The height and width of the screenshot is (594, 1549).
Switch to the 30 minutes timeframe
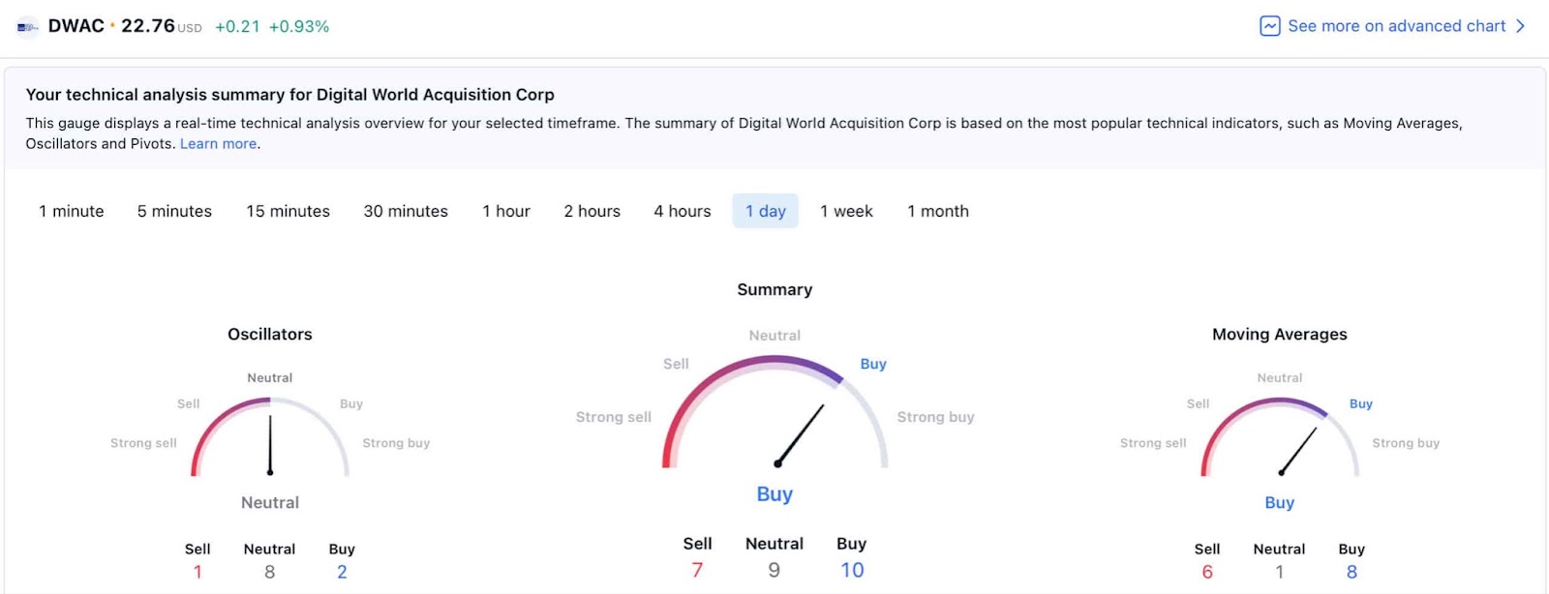click(406, 211)
